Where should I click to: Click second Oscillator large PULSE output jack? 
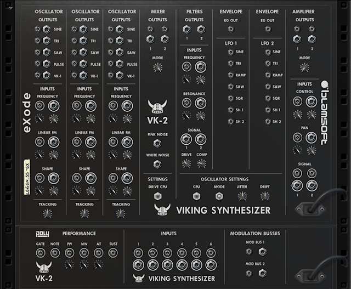click(83, 64)
